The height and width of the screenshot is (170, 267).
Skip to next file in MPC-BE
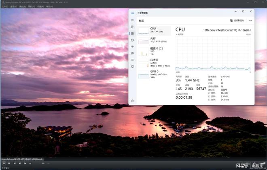[20, 164]
